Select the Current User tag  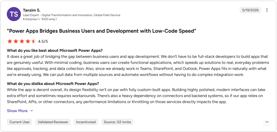point(20,122)
